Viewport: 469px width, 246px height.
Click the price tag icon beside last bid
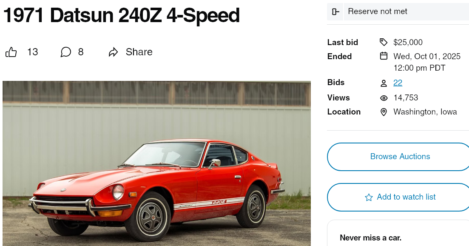coord(384,42)
